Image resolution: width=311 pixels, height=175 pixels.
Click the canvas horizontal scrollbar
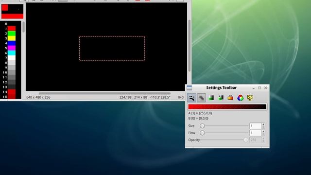pyautogui.click(x=104, y=93)
